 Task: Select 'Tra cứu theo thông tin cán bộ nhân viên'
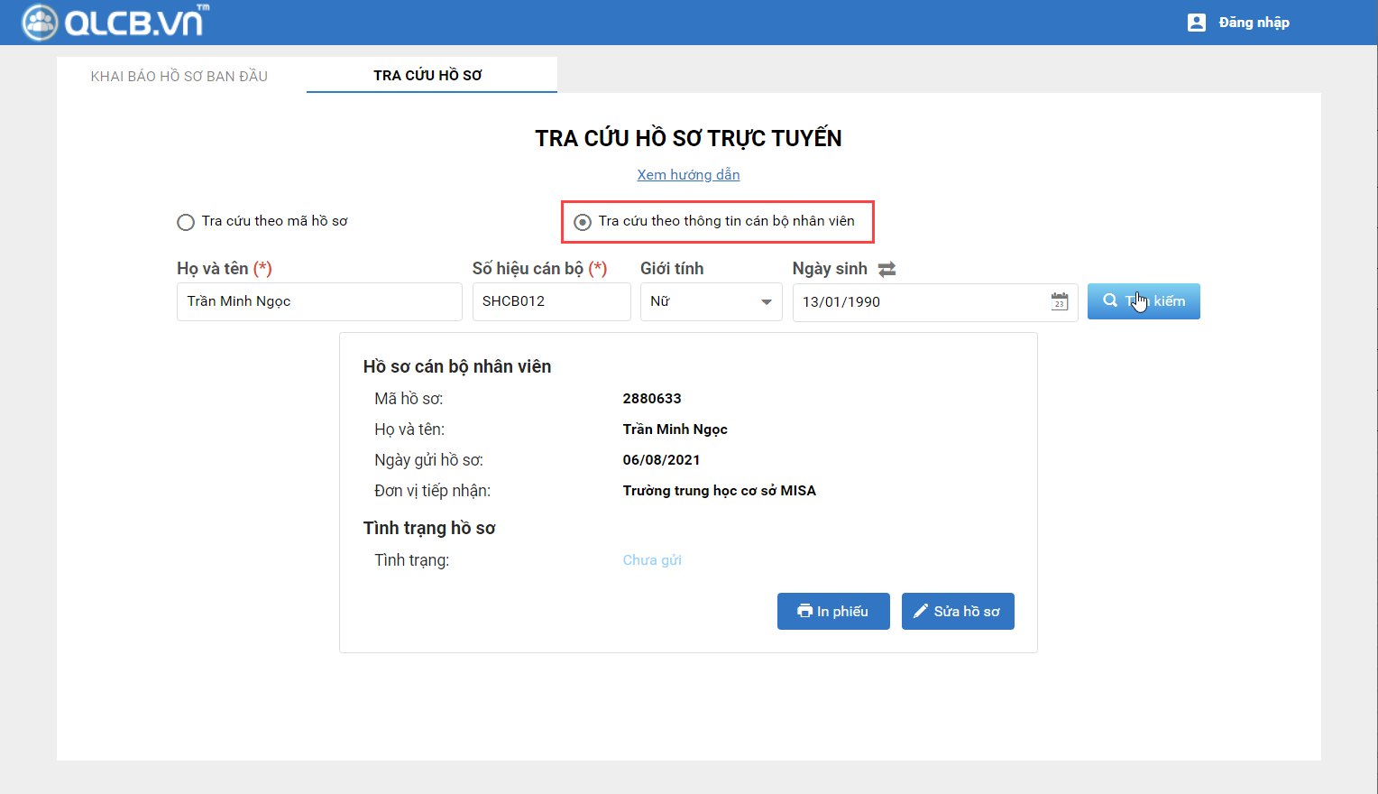[583, 222]
